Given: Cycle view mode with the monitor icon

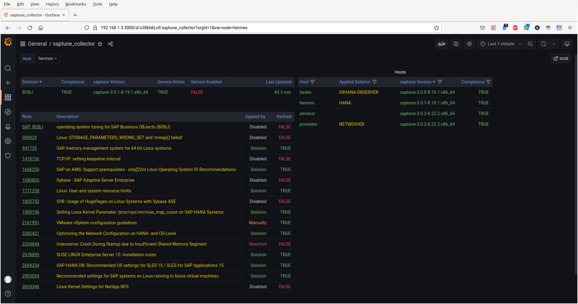Looking at the screenshot, I should pyautogui.click(x=567, y=44).
